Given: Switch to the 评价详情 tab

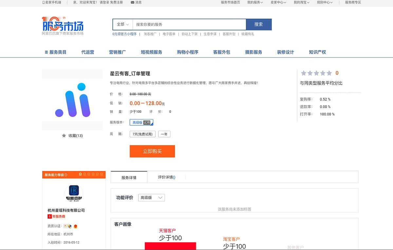Looking at the screenshot, I should (167, 177).
